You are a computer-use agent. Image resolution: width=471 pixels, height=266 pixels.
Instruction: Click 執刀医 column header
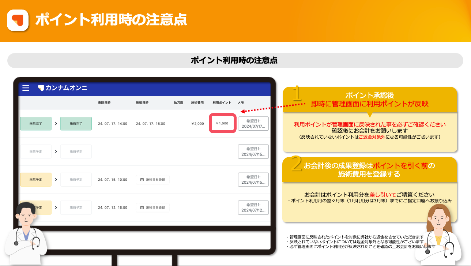178,103
